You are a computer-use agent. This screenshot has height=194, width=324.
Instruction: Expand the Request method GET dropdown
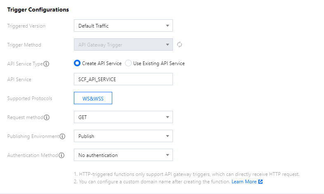pyautogui.click(x=123, y=117)
